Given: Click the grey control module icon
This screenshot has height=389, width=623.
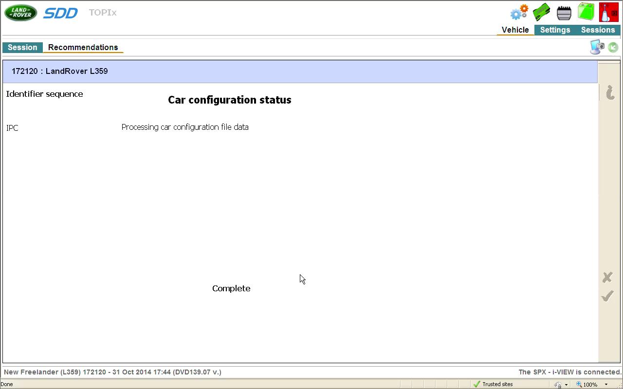Looking at the screenshot, I should (x=564, y=13).
